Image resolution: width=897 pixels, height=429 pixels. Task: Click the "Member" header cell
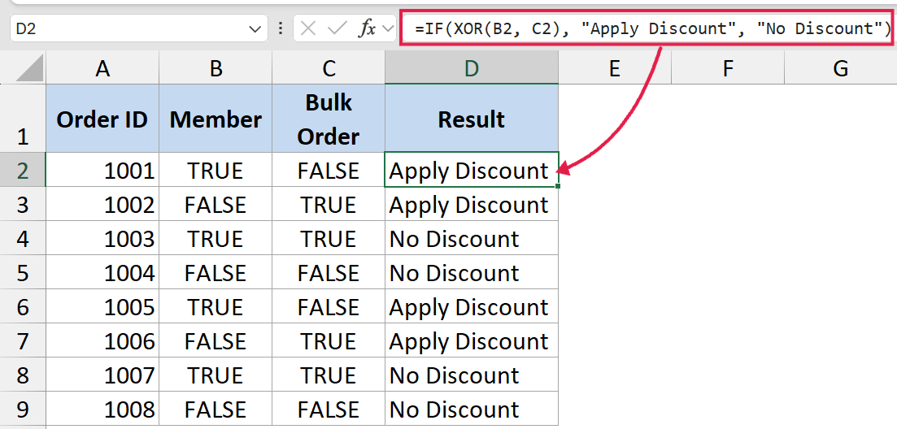(216, 119)
